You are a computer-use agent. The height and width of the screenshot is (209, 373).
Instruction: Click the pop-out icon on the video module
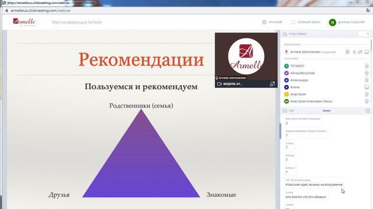[x=272, y=84]
